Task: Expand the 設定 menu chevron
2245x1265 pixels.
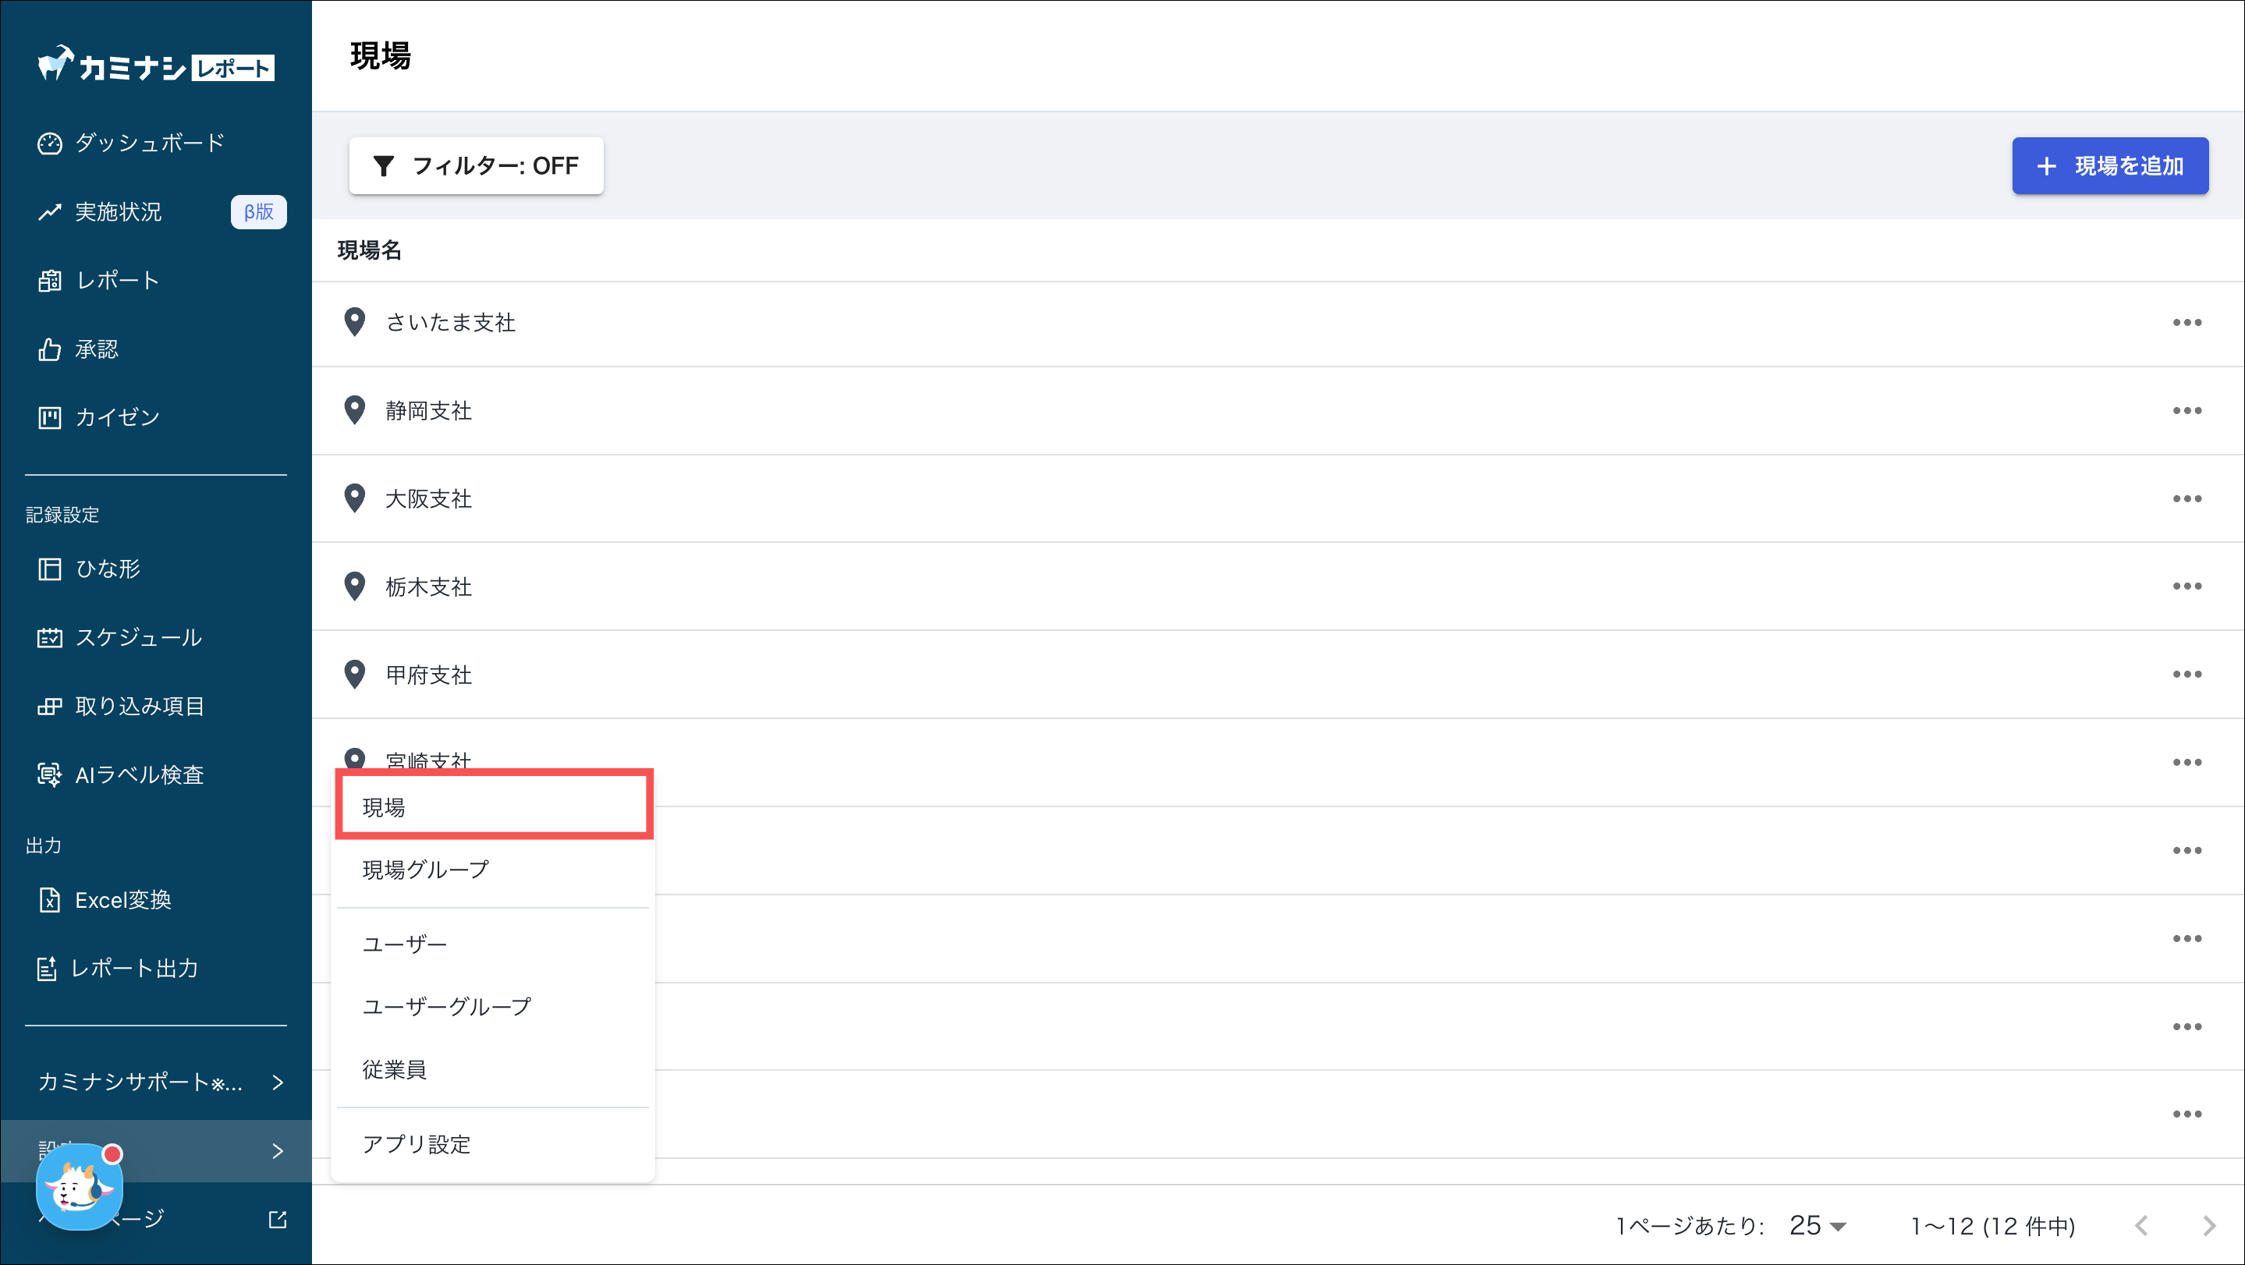Action: pyautogui.click(x=278, y=1151)
